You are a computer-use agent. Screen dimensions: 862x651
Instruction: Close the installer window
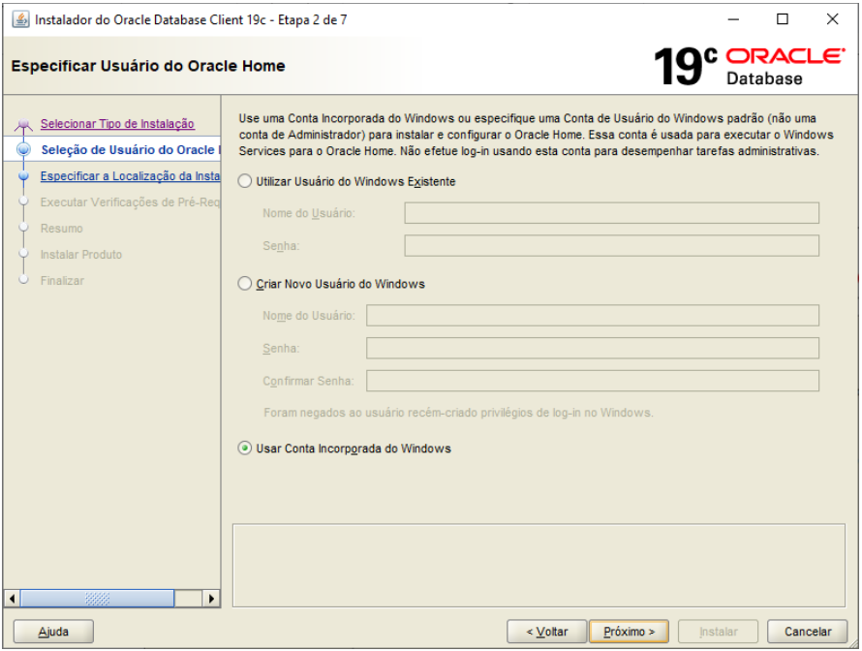[832, 19]
